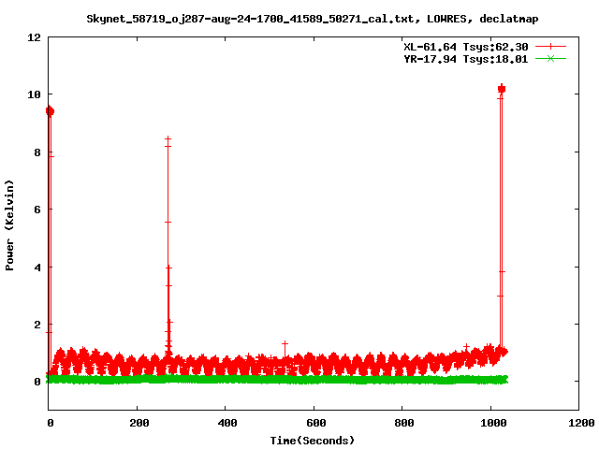Viewport: 599px width, 449px height.
Task: Click the red legend line sample
Action: pos(550,47)
